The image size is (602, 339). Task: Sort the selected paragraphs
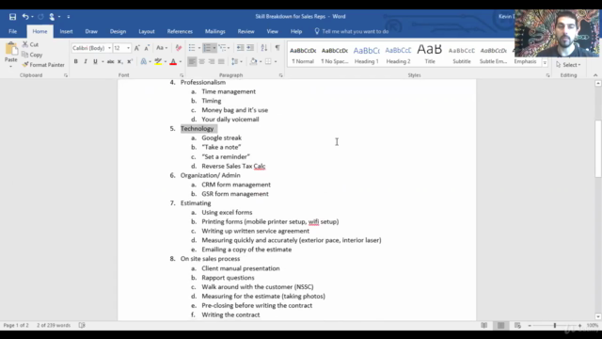pyautogui.click(x=264, y=48)
